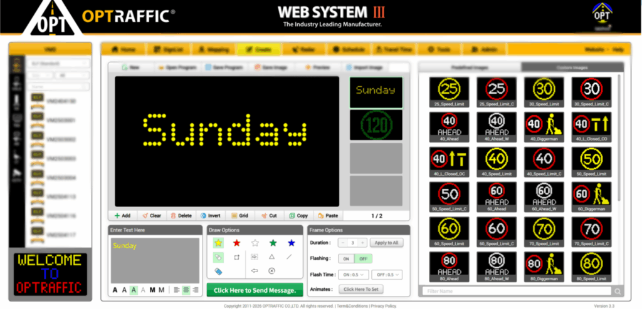
Task: Click the circled X draw tool
Action: coord(271,271)
